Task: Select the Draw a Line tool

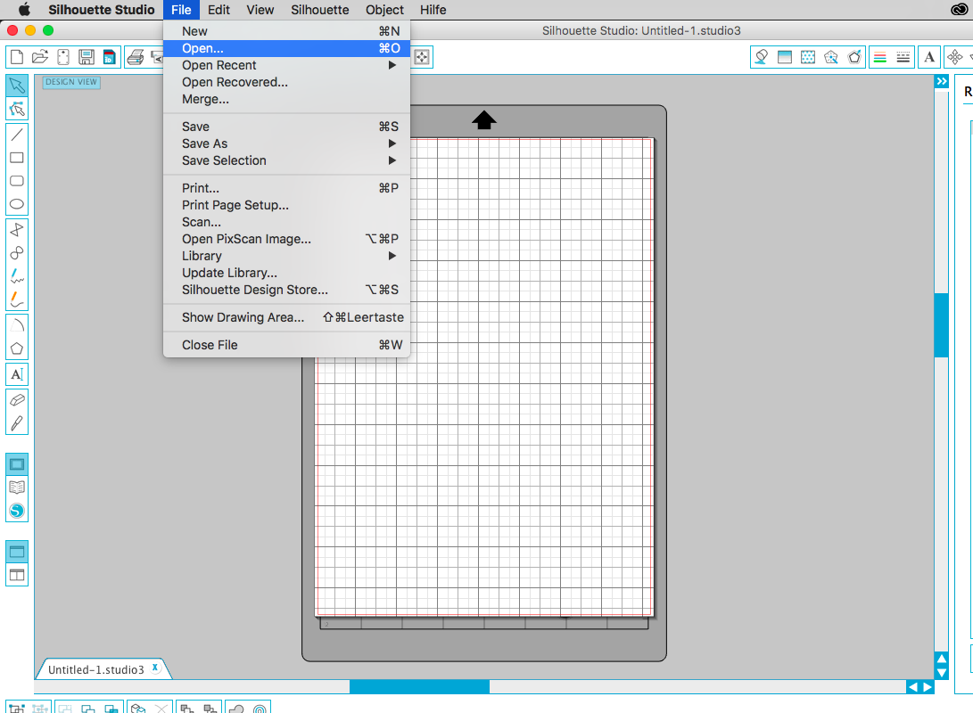Action: pyautogui.click(x=17, y=134)
